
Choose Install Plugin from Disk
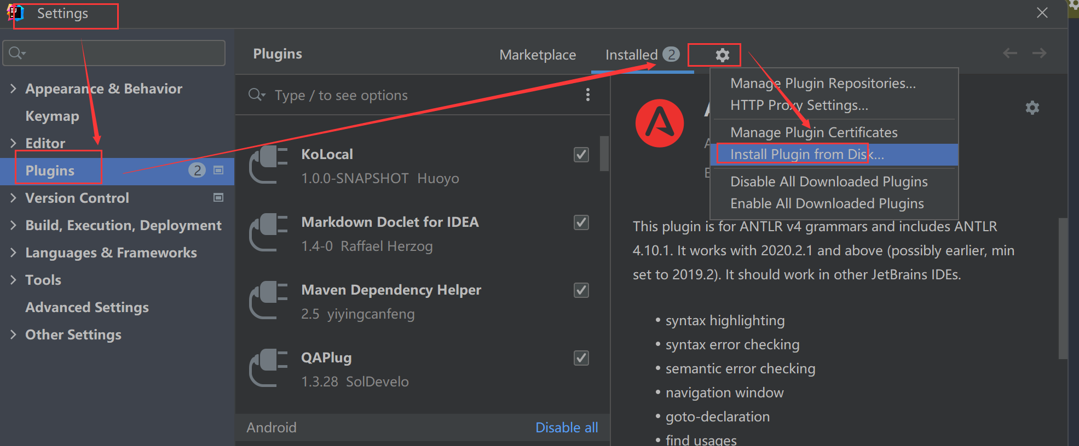tap(834, 155)
